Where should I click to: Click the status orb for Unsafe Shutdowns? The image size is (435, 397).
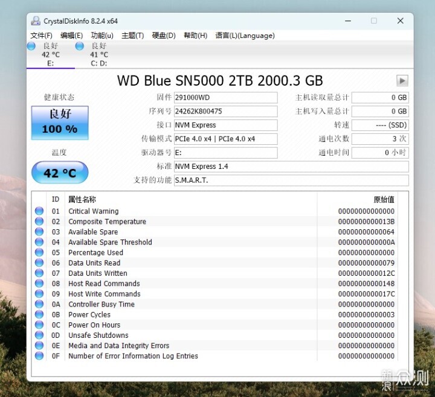(39, 335)
